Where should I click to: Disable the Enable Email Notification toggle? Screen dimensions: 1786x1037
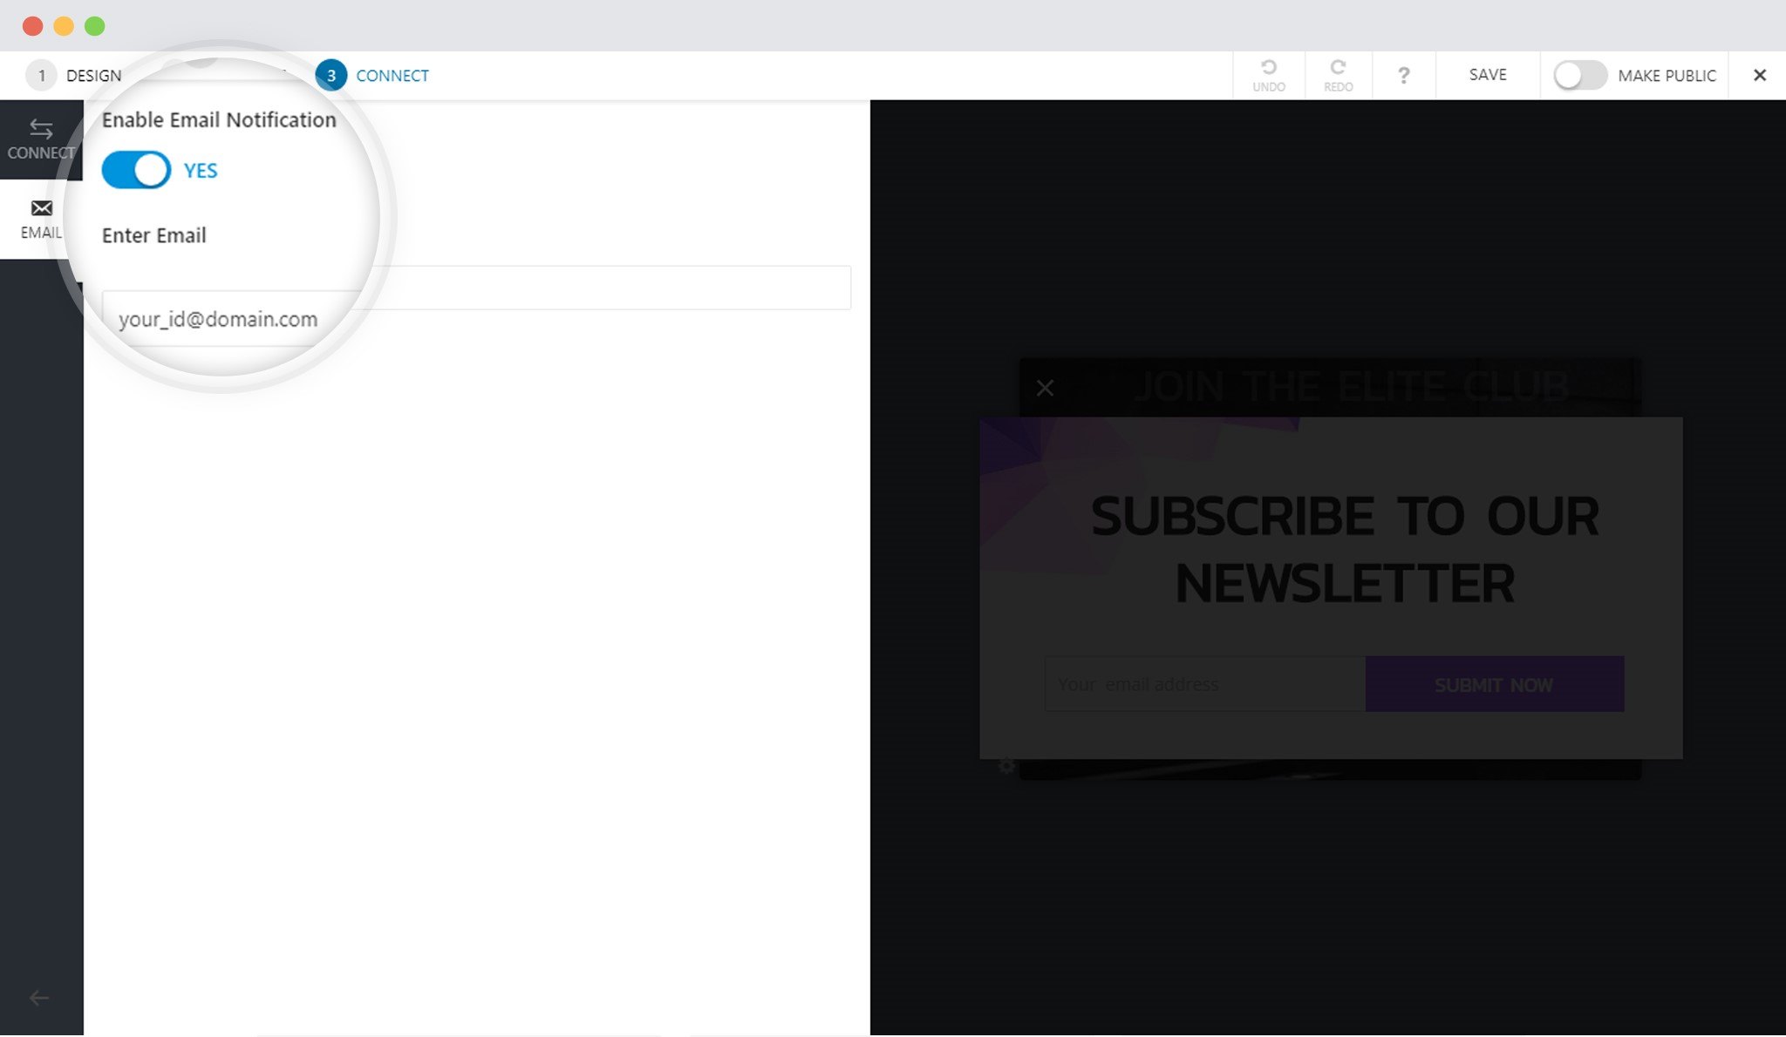136,171
